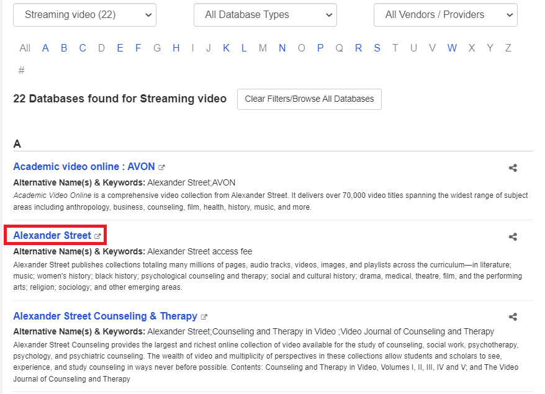Open the Streaming video (22) subject dropdown

[85, 15]
